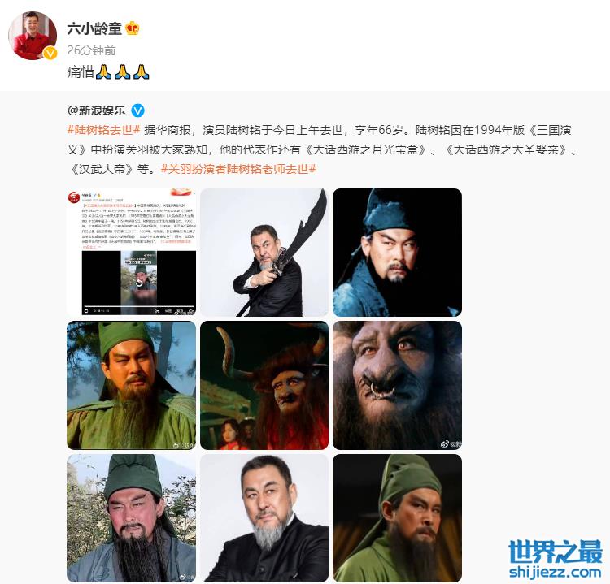The width and height of the screenshot is (610, 584).
Task: Click the 26分钟前 post timestamp
Action: (91, 50)
